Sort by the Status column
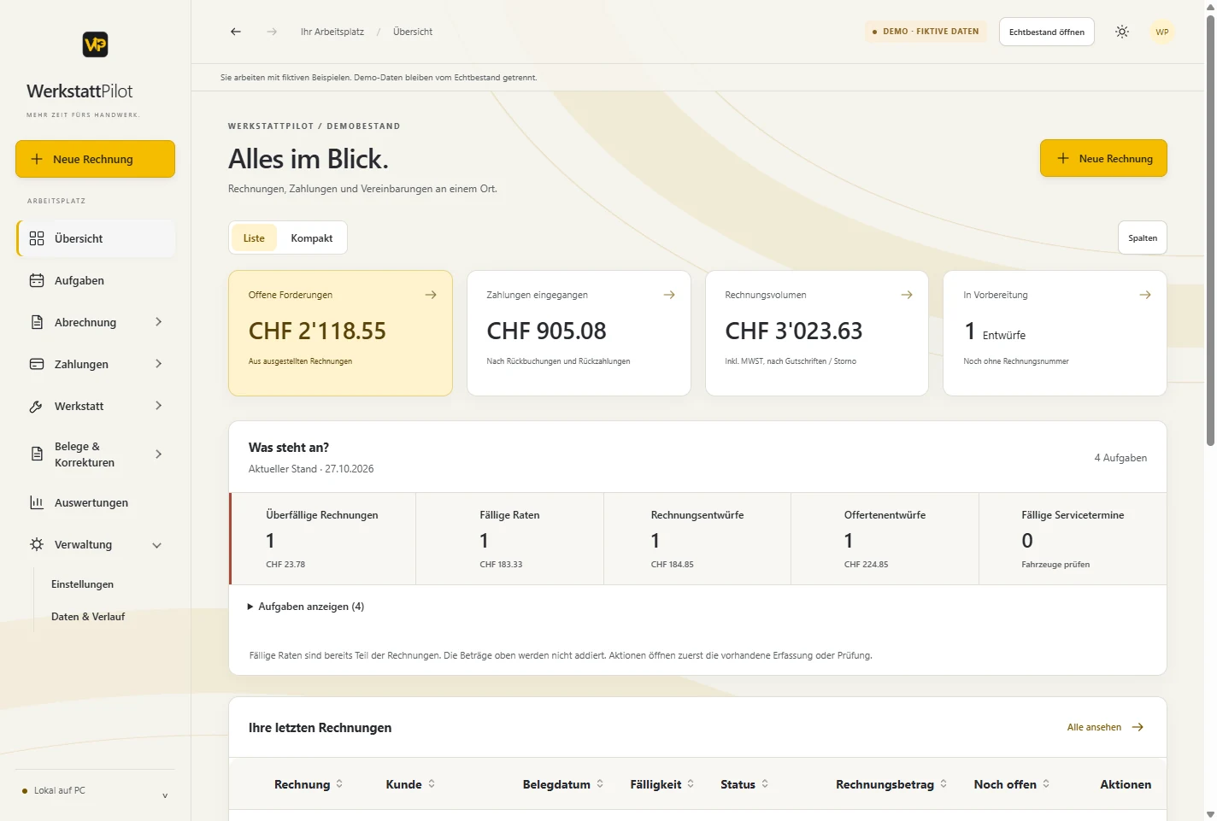 tap(744, 784)
